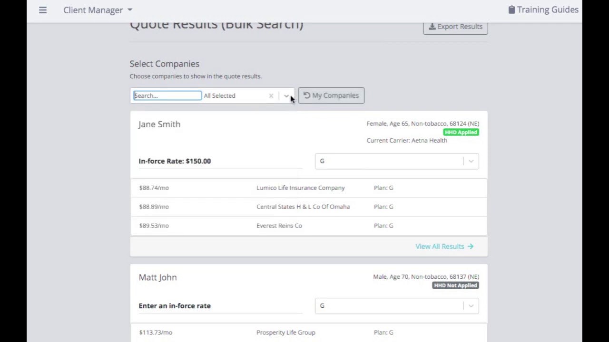
Task: Select the Prosperity Life Group row
Action: point(309,332)
